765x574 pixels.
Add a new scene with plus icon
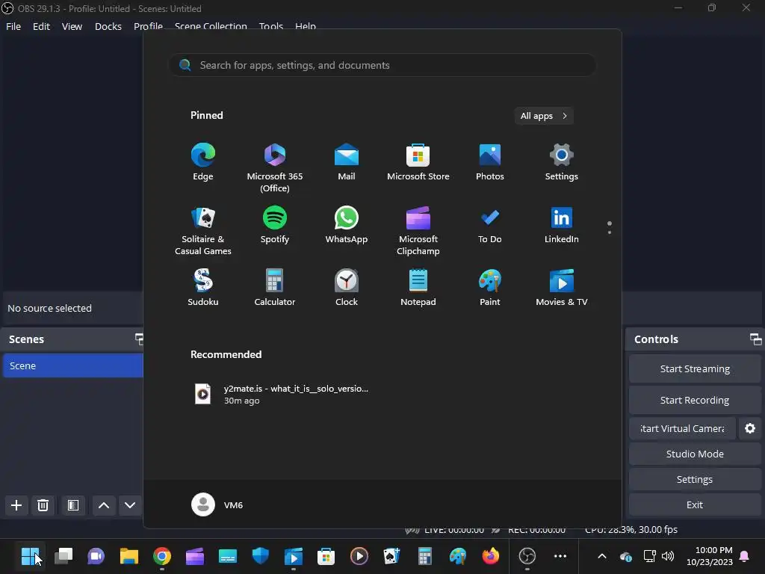click(16, 505)
